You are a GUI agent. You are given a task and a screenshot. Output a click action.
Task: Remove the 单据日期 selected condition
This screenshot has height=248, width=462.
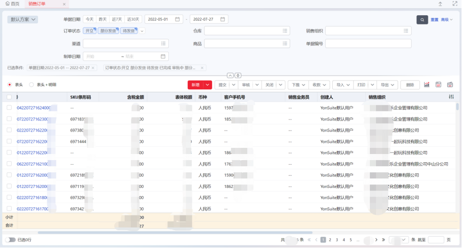(93, 68)
